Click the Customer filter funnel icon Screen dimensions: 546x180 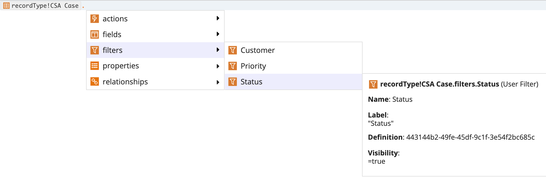click(233, 50)
